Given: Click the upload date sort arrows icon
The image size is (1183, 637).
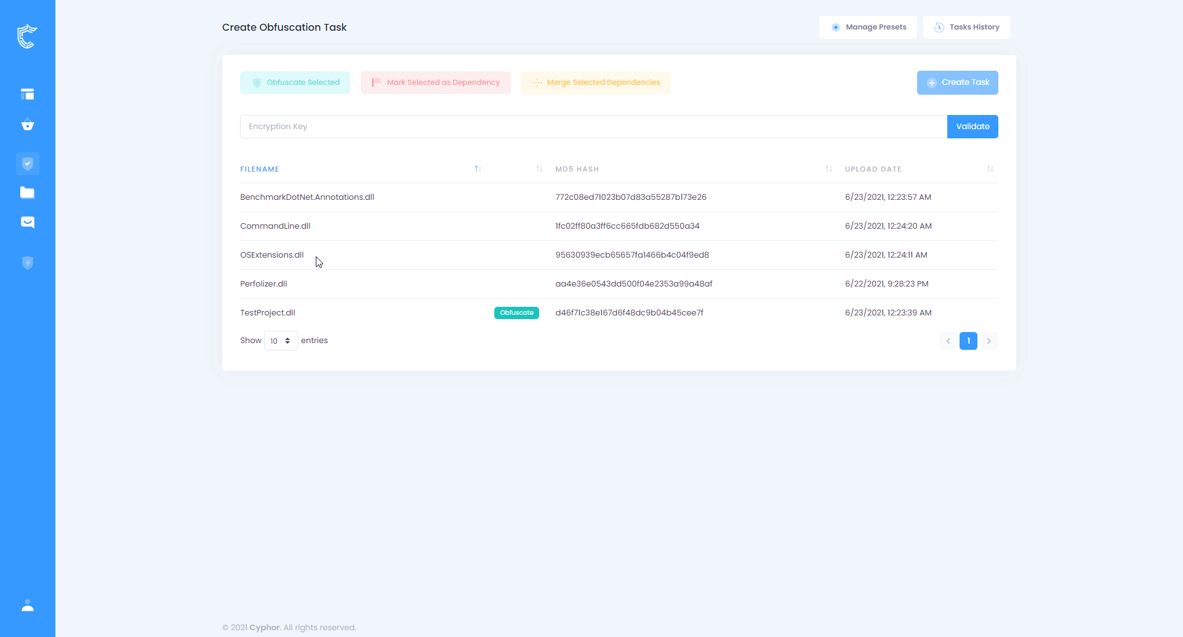Looking at the screenshot, I should click(x=990, y=169).
